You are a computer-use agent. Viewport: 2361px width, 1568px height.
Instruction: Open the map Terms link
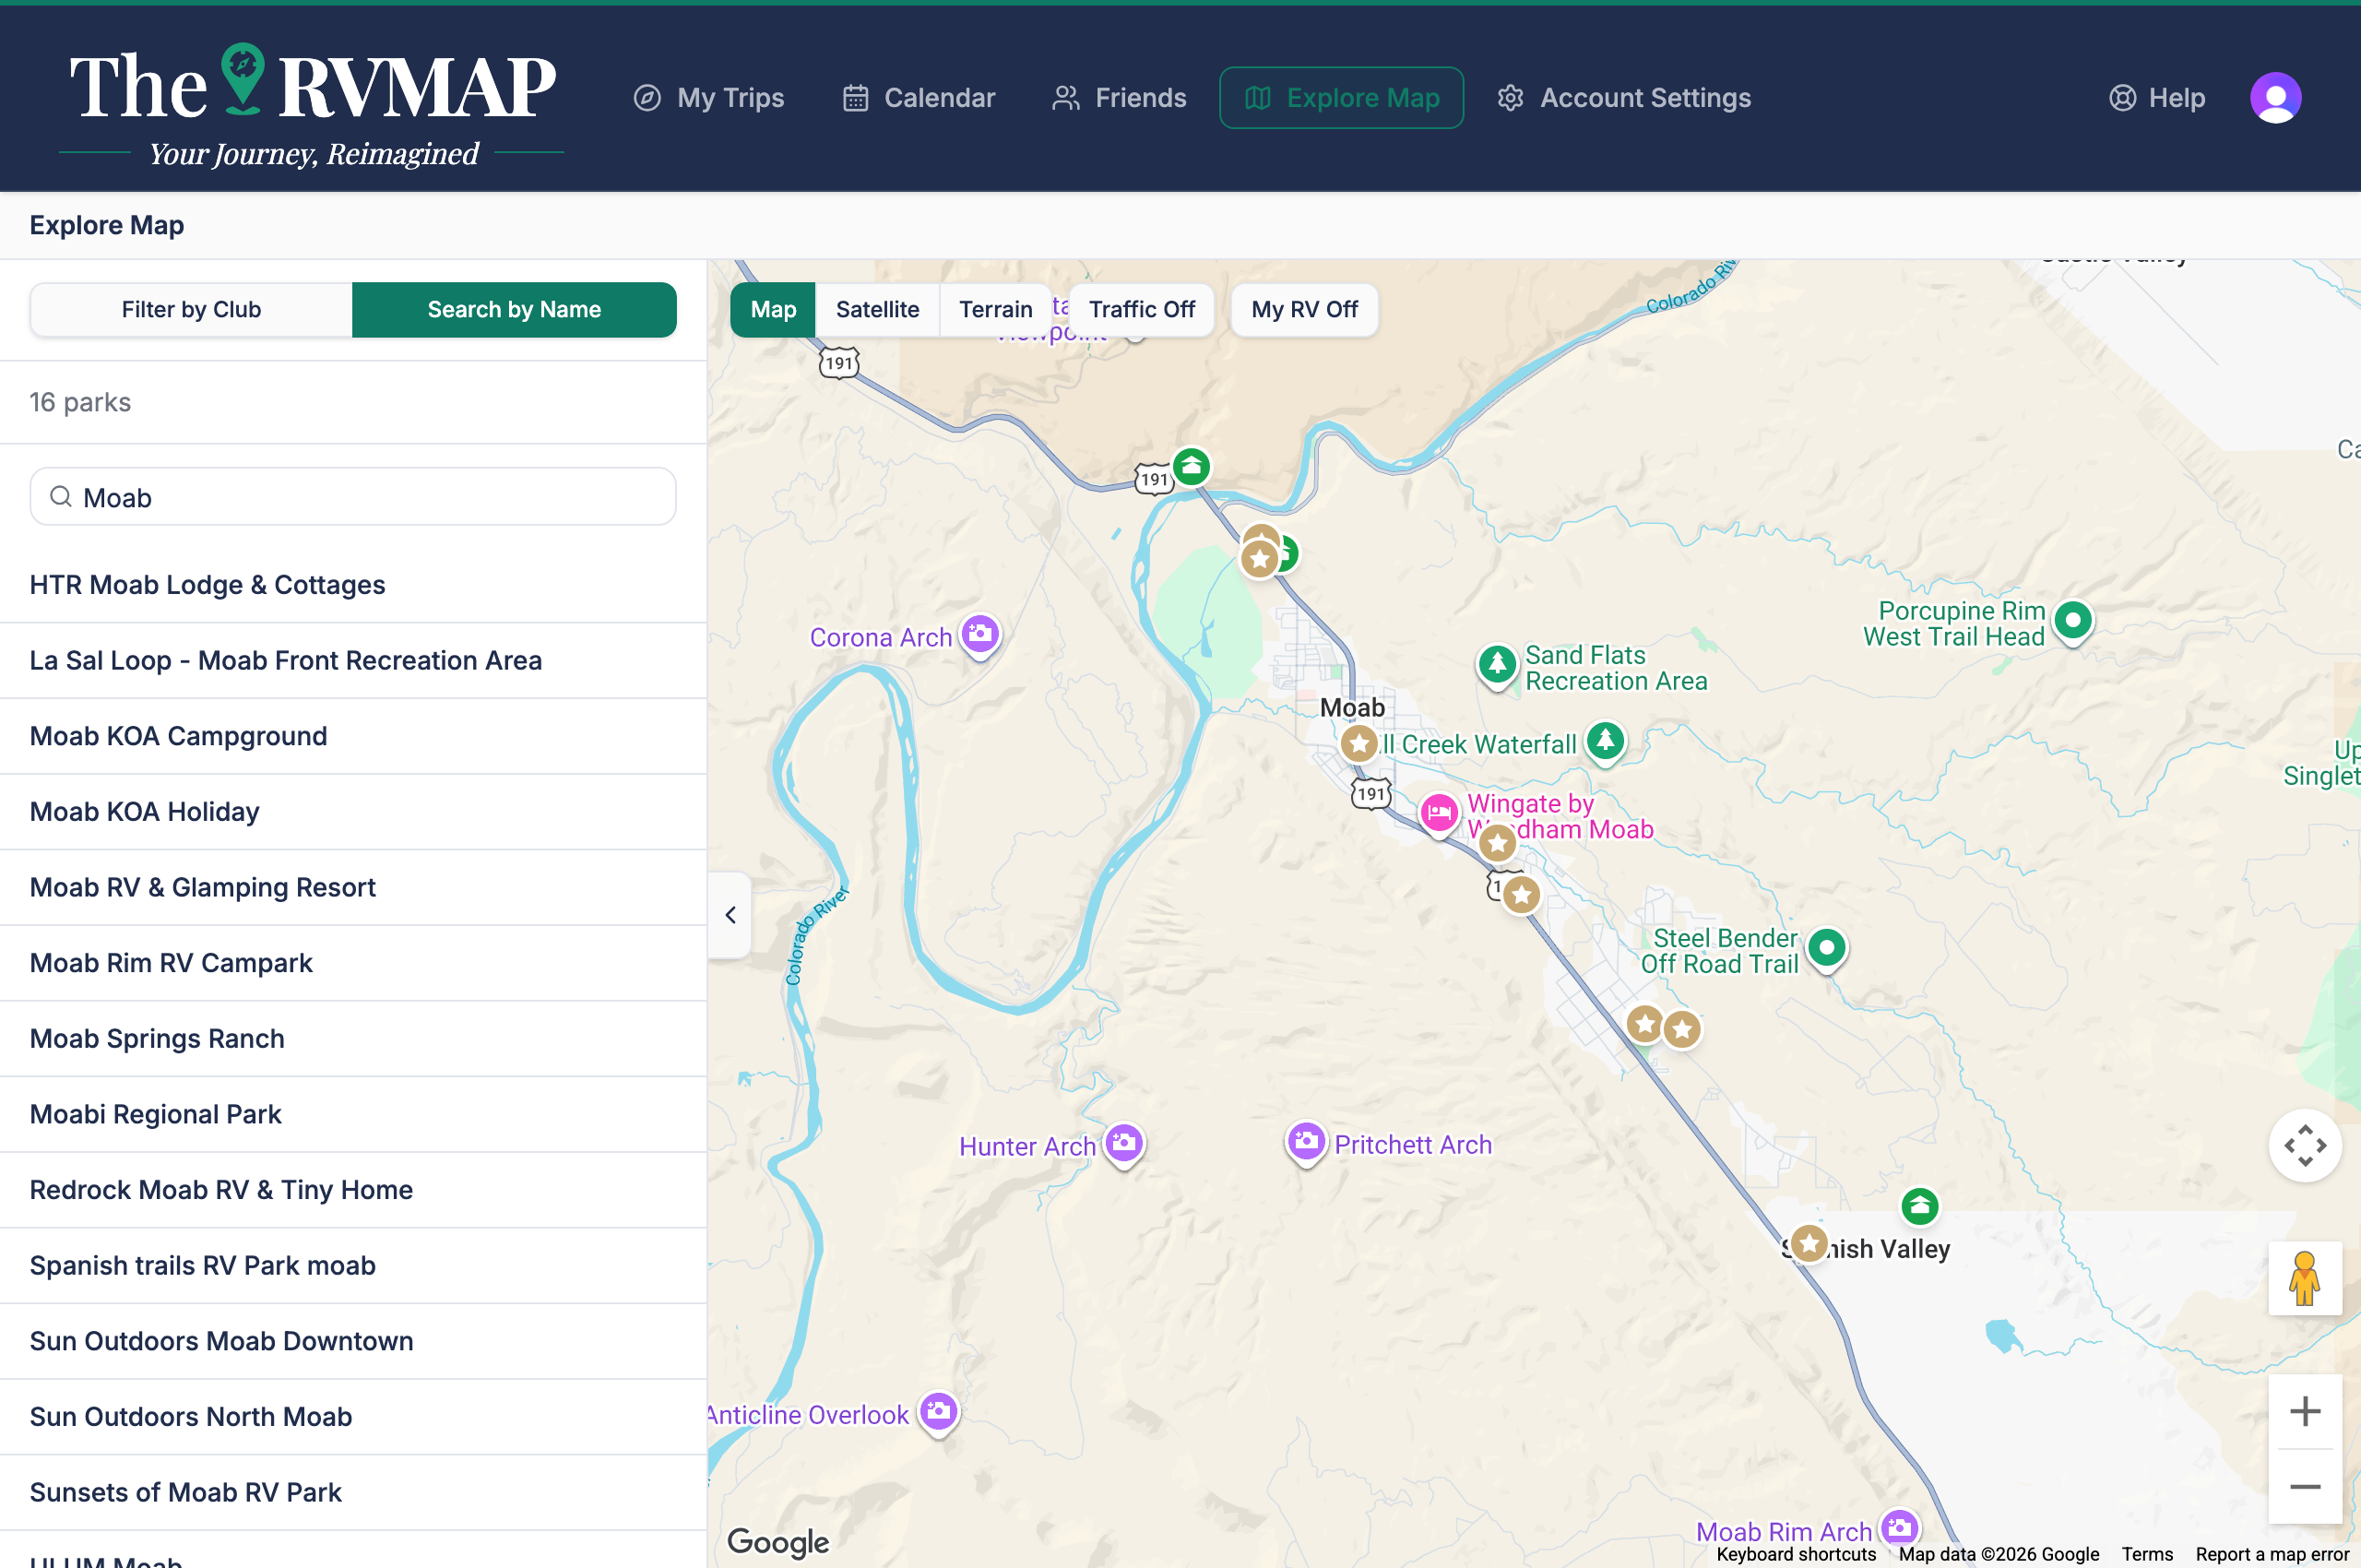tap(2147, 1554)
